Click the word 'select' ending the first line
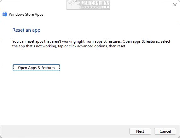Viewport: 180px width, 138px height. click(x=165, y=41)
